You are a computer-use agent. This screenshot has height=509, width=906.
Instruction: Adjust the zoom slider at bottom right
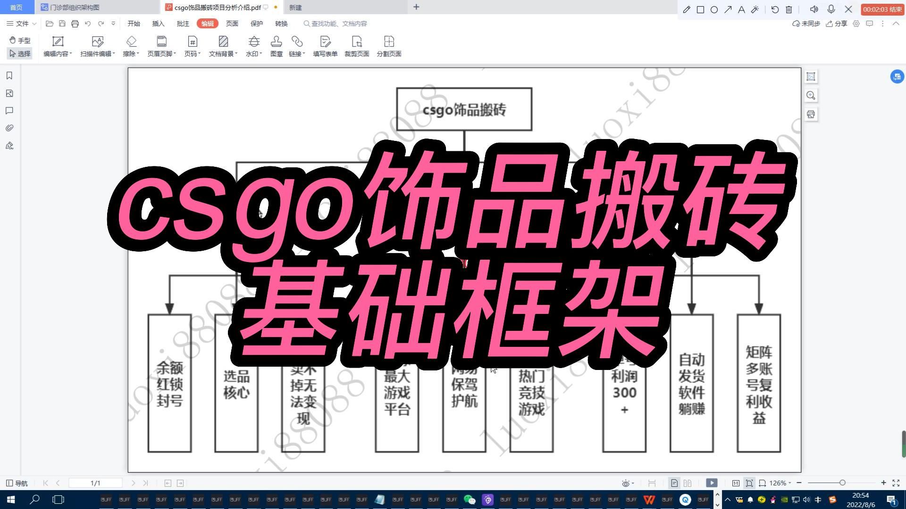pyautogui.click(x=842, y=483)
